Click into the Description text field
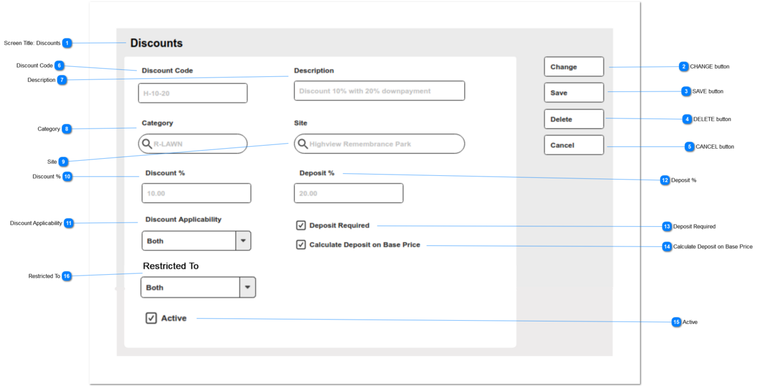This screenshot has width=758, height=387. (x=379, y=91)
